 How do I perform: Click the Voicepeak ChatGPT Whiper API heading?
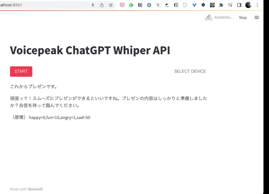[90, 50]
